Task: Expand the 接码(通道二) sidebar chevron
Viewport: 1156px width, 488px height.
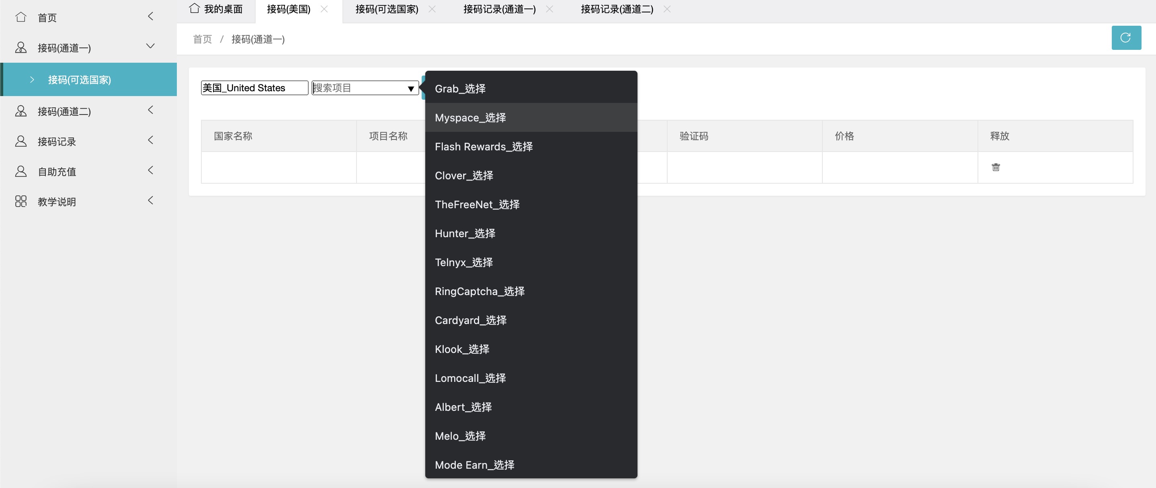Action: (150, 110)
